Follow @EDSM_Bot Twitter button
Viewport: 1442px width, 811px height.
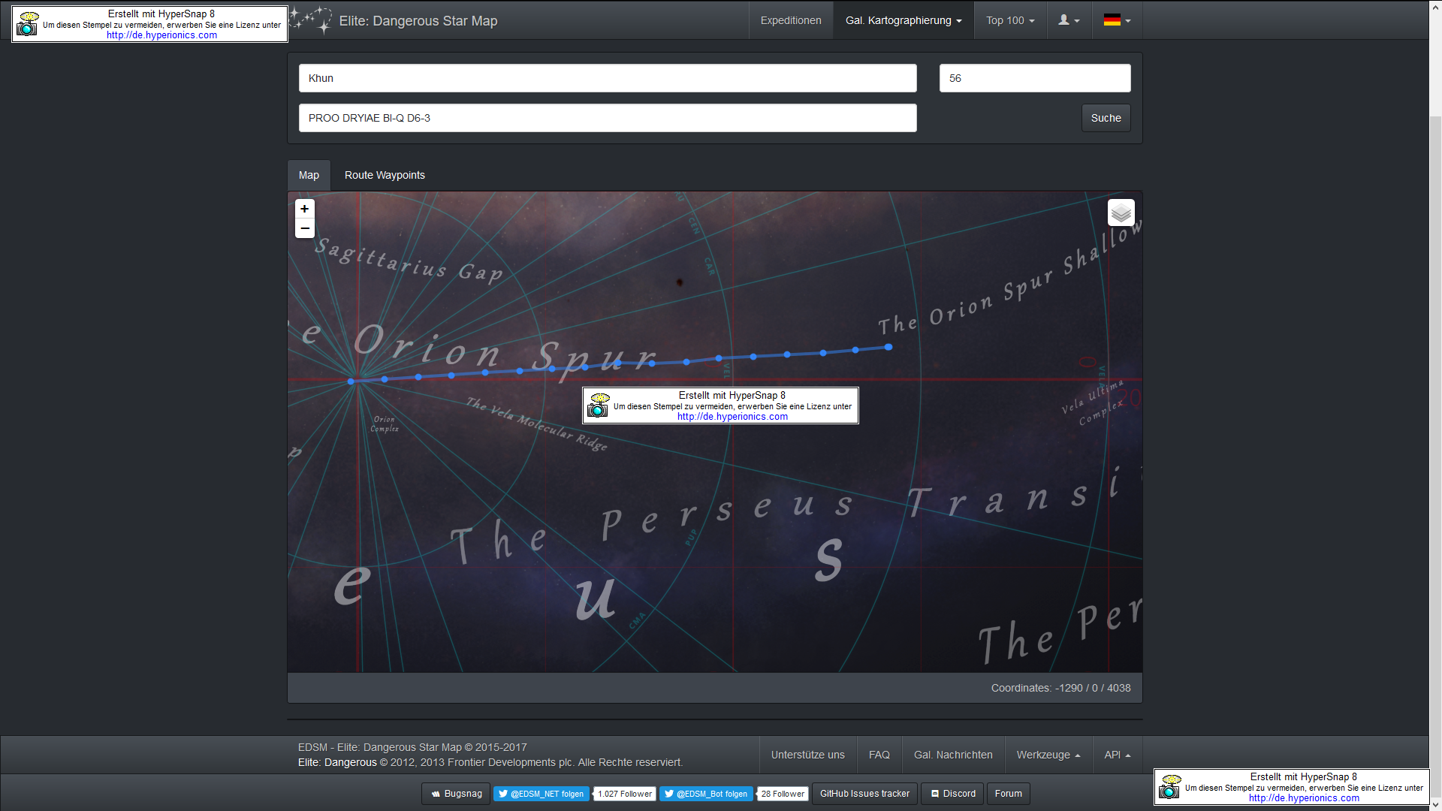pos(706,794)
